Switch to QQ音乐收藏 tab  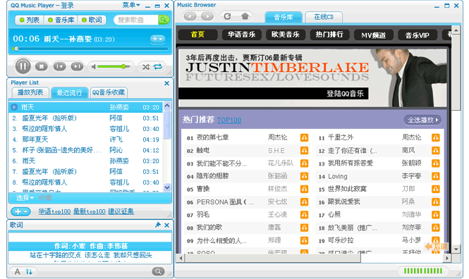tap(109, 92)
